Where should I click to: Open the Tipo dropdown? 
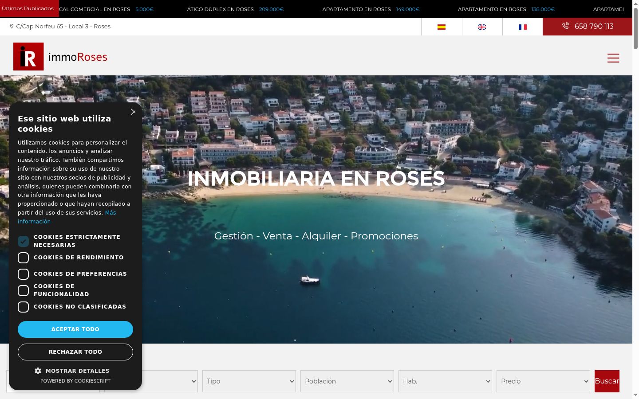pyautogui.click(x=249, y=381)
